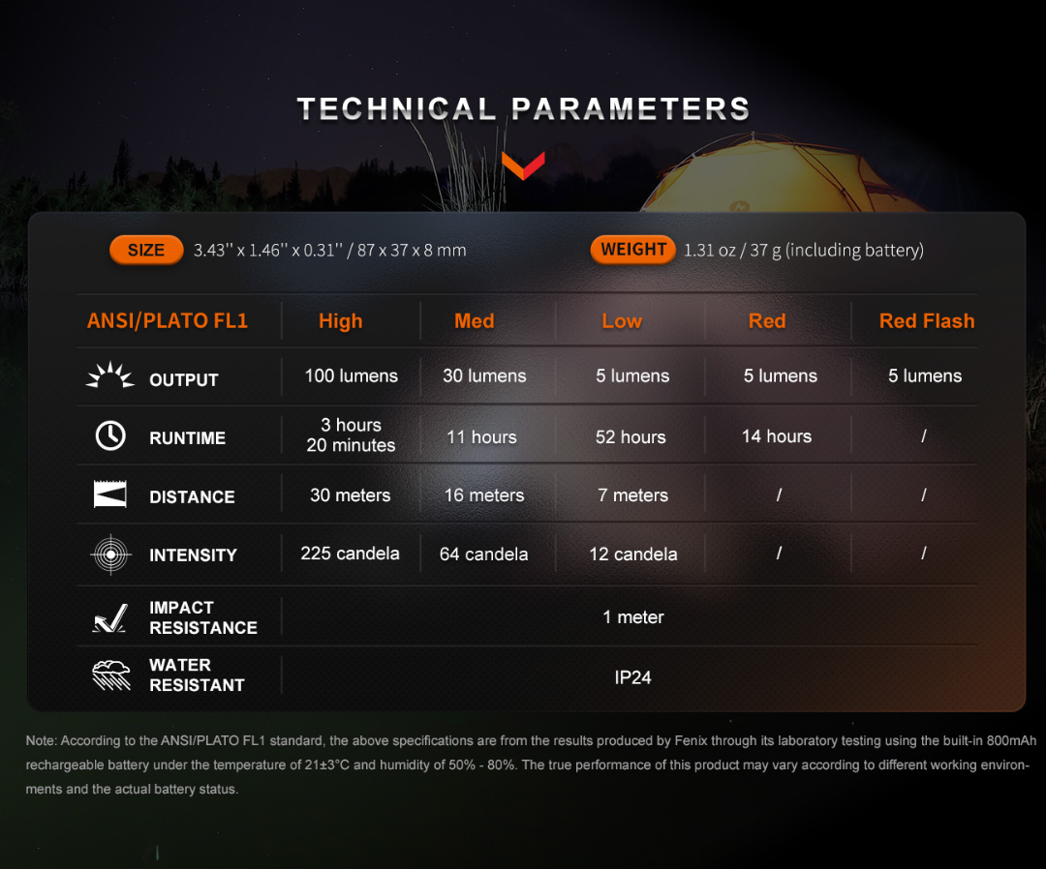Click the Red Flash runtime slash cell
Image resolution: width=1046 pixels, height=869 pixels.
click(924, 435)
